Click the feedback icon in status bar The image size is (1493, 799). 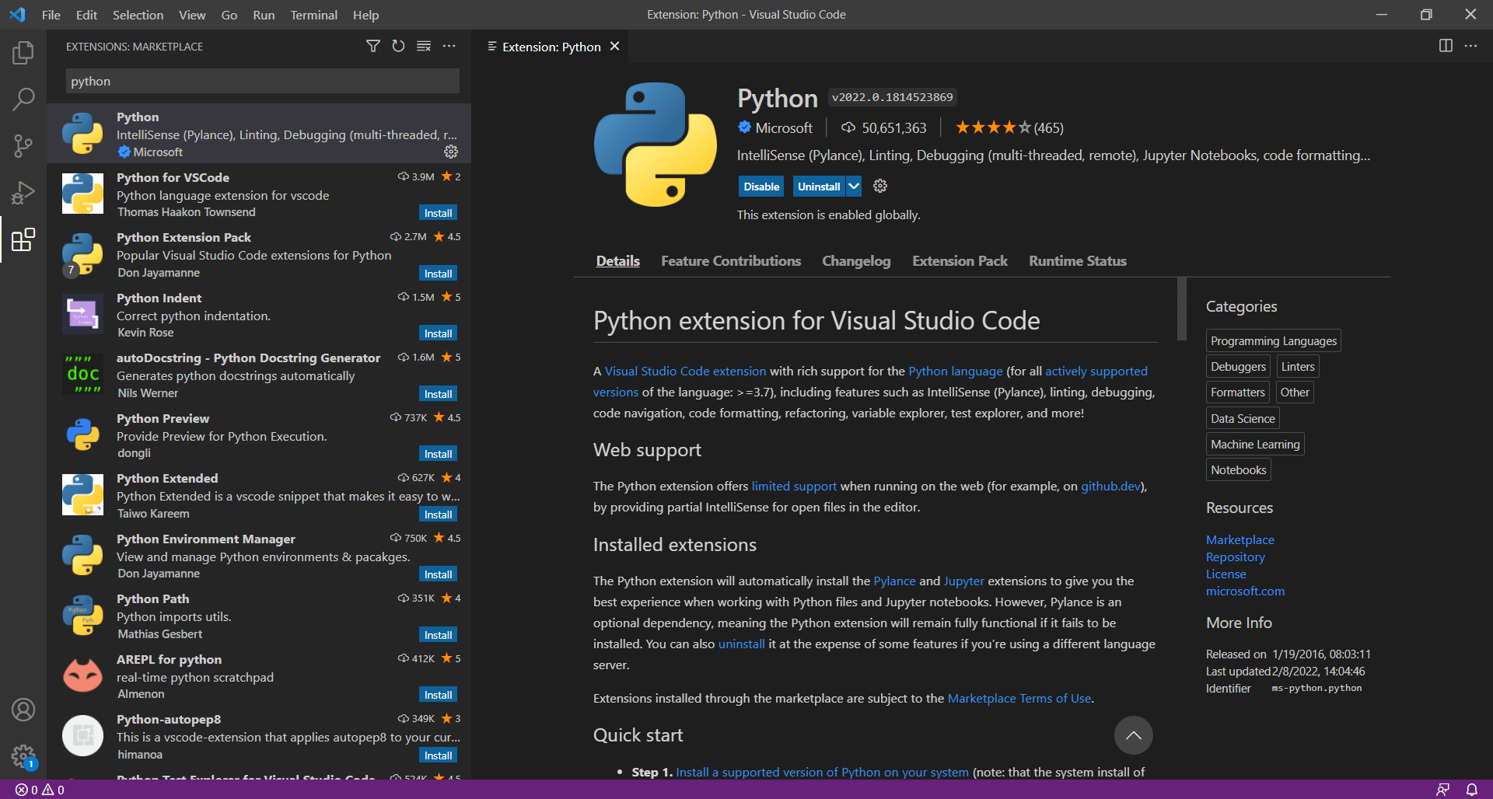pyautogui.click(x=1442, y=790)
